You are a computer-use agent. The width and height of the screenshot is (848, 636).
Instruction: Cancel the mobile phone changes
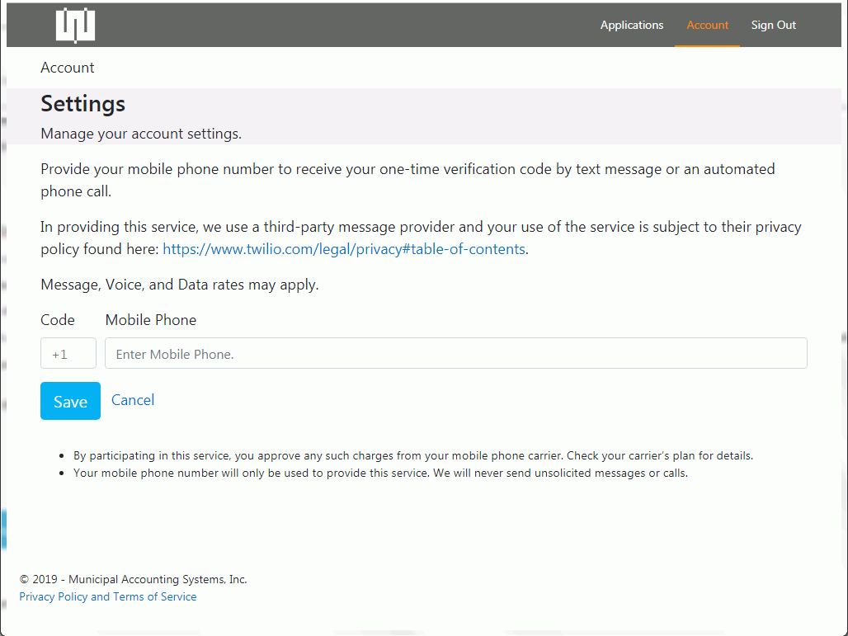coord(133,400)
